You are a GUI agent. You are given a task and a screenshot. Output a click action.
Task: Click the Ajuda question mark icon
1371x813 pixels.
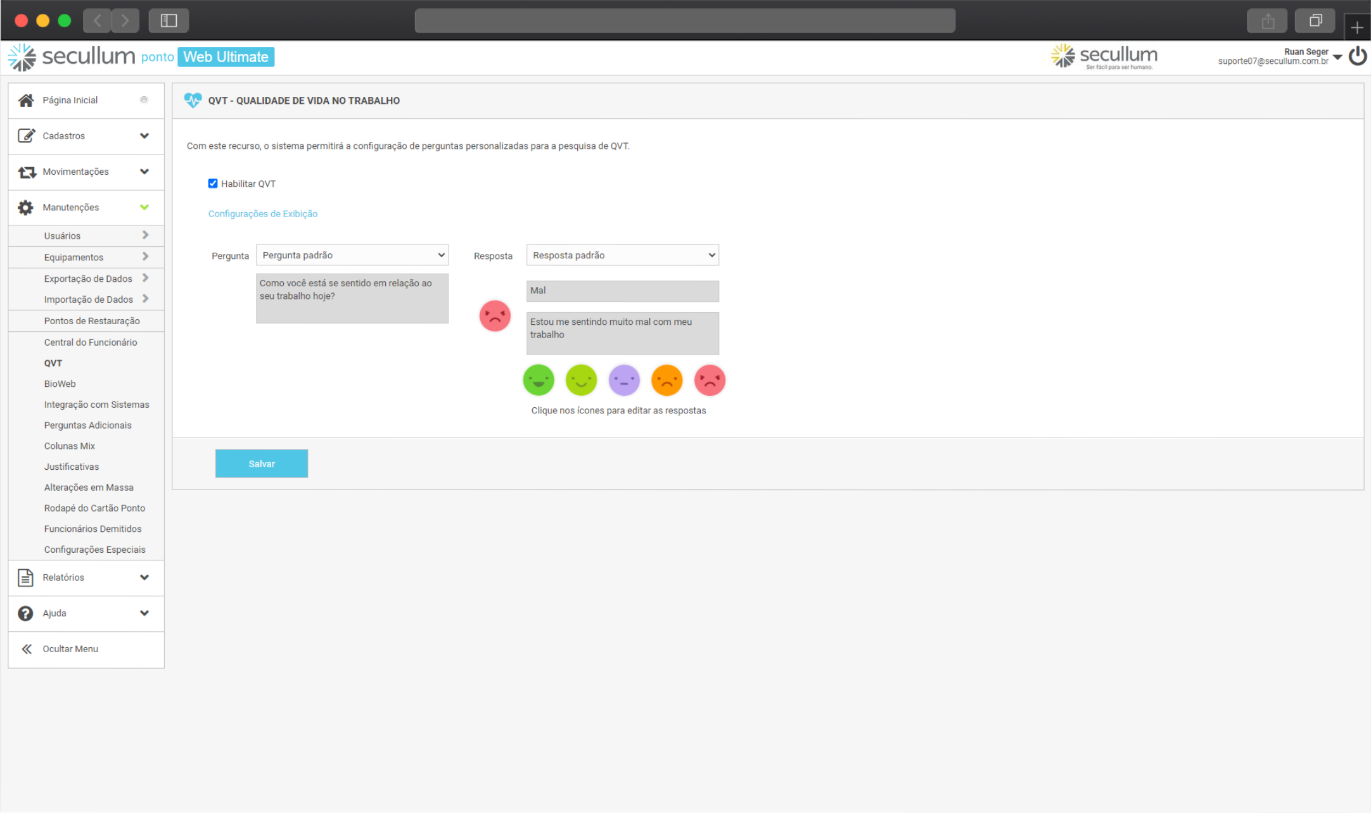tap(25, 613)
